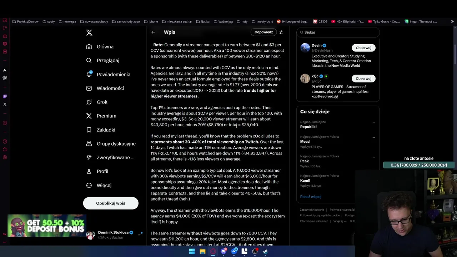
Task: Open the Imgur bookmark
Action: click(421, 21)
